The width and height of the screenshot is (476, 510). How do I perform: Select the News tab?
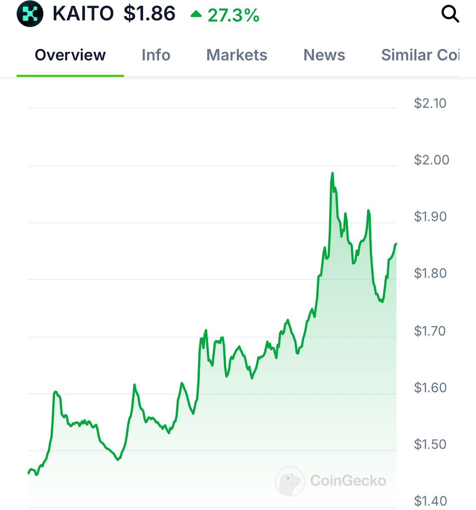[x=324, y=55]
